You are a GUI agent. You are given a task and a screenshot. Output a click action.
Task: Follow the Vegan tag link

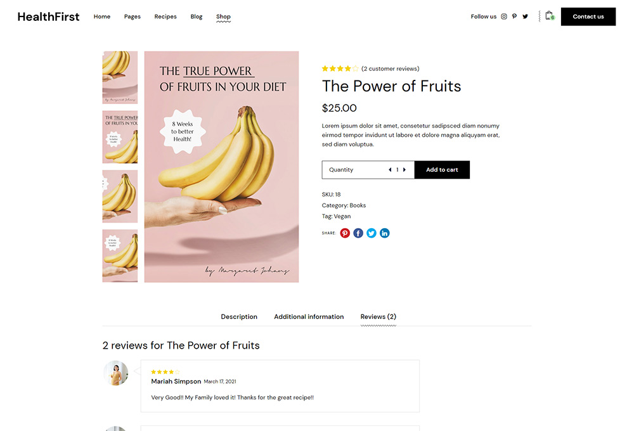tap(342, 216)
